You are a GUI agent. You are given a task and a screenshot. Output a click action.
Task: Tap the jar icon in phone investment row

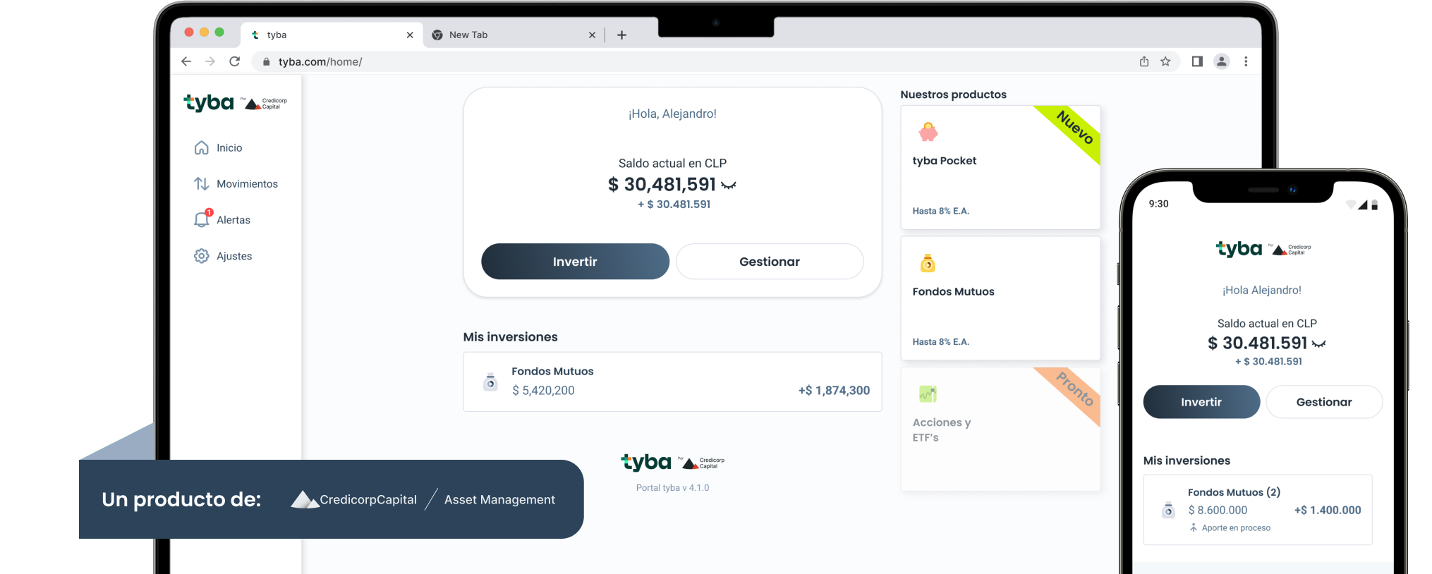coord(1168,509)
